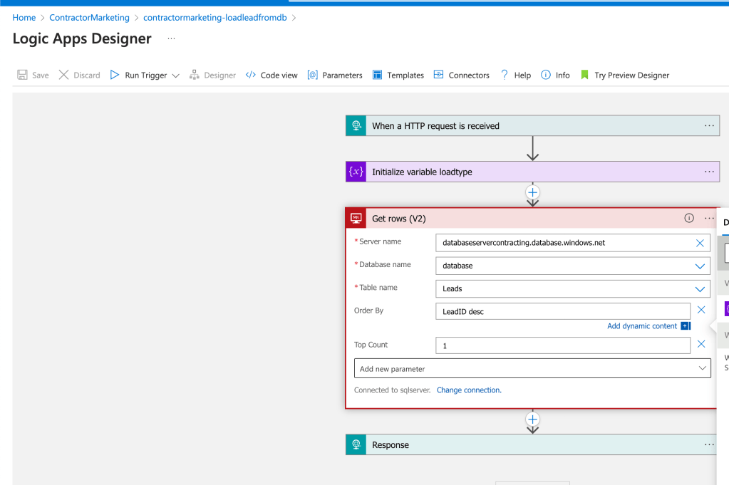Screen dimensions: 729x485
Task: Click the Save toolbar button
Action: [x=33, y=75]
